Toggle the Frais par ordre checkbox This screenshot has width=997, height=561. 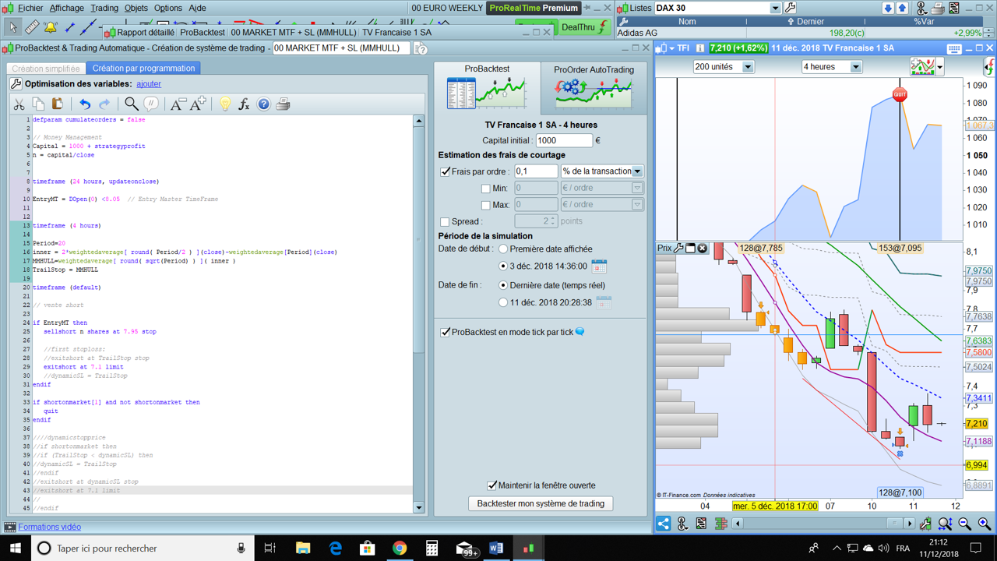click(x=446, y=171)
